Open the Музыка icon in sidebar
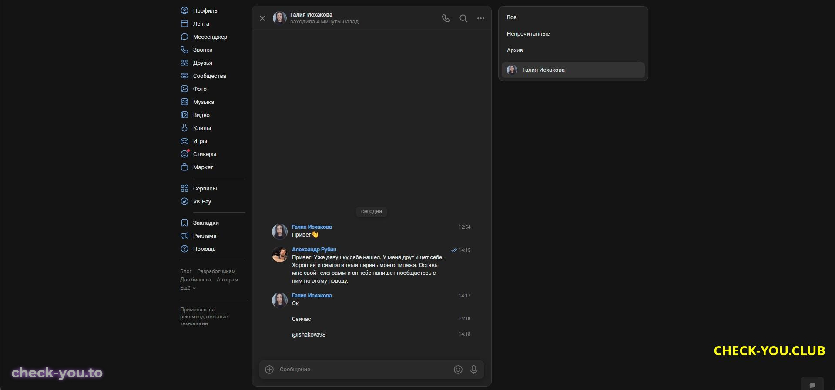This screenshot has width=835, height=390. coord(184,102)
